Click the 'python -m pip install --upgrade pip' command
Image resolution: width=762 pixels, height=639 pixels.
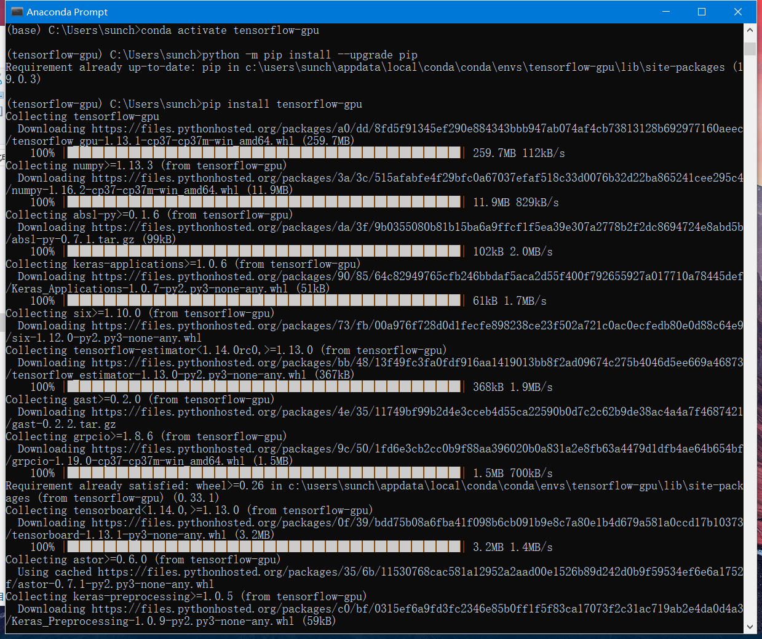pos(310,55)
